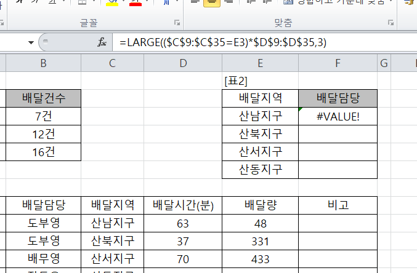Apply left text alignment
This screenshot has height=273, width=417.
[x=193, y=2]
